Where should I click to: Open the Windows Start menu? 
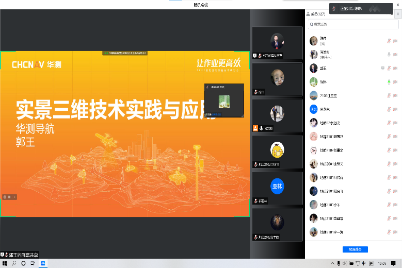(5, 263)
